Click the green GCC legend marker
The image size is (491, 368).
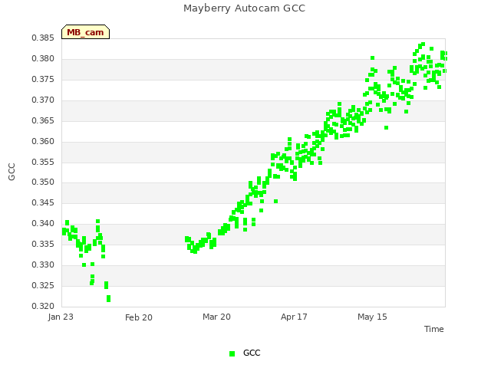[232, 353]
